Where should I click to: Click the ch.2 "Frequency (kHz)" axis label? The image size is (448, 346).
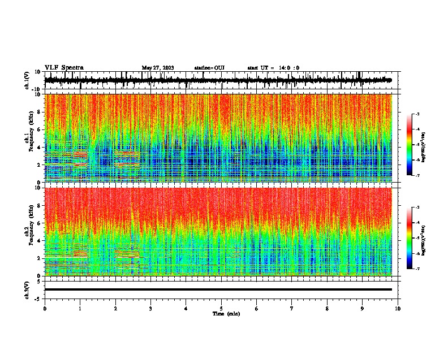pyautogui.click(x=31, y=225)
